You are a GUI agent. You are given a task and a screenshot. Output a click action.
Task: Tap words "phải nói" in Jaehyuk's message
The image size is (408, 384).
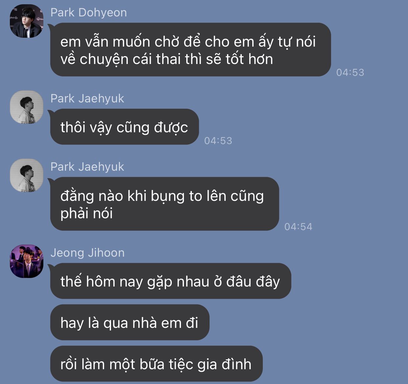click(87, 213)
